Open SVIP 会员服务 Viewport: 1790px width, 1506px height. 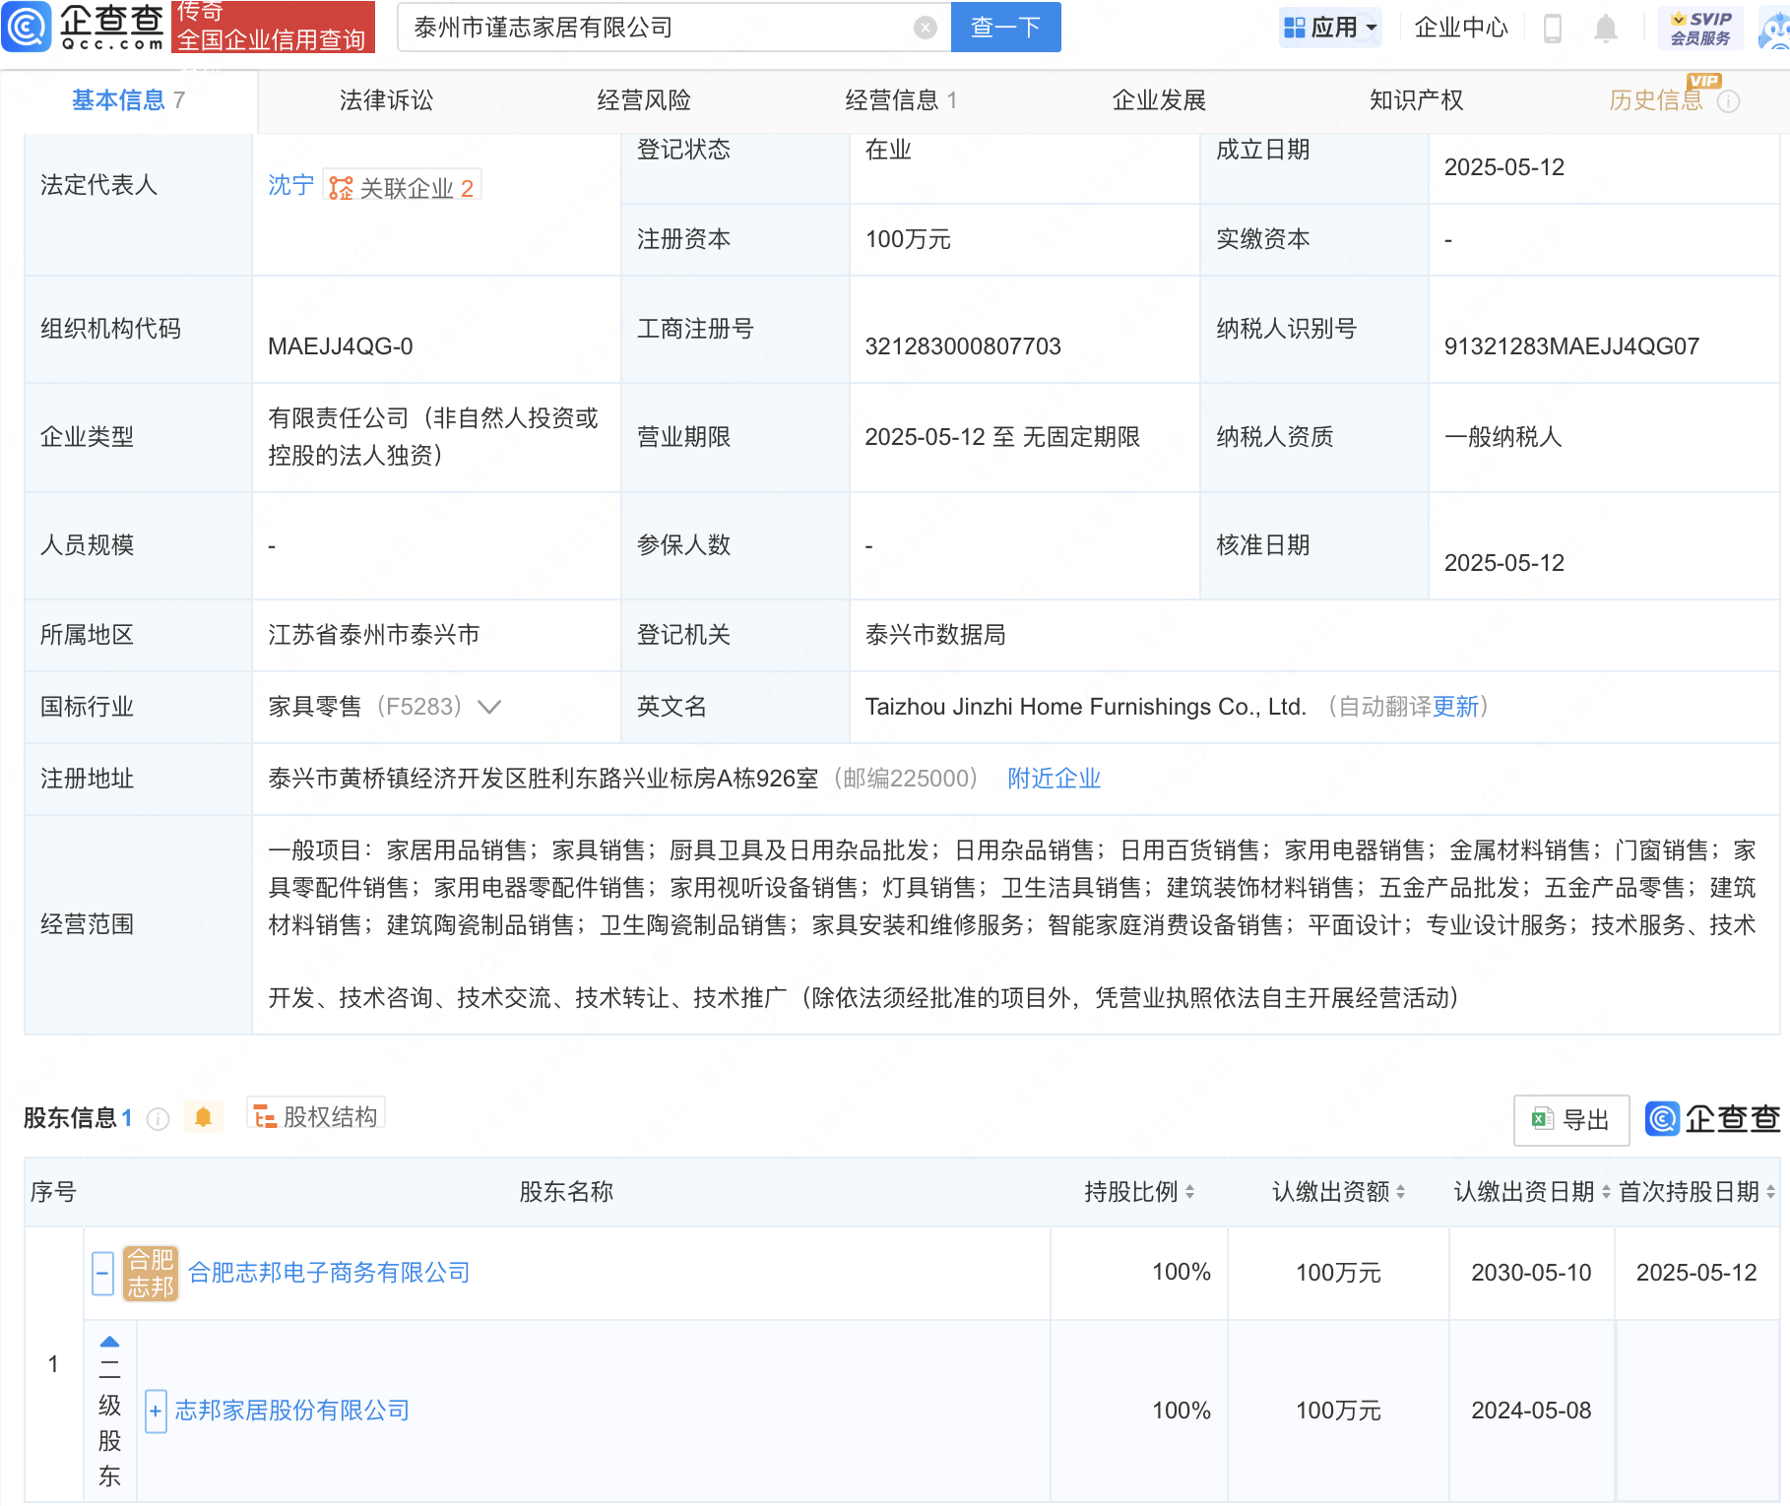[1700, 28]
